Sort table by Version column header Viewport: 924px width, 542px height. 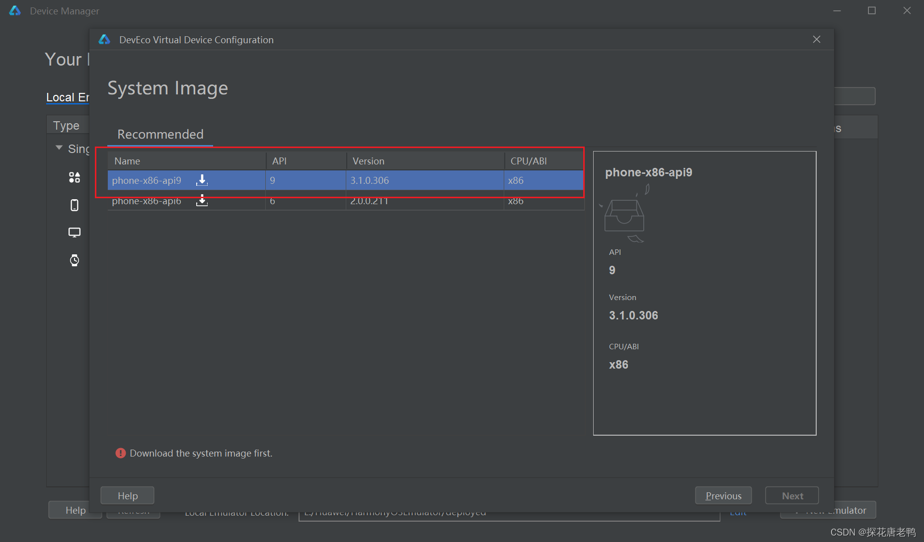click(x=425, y=161)
